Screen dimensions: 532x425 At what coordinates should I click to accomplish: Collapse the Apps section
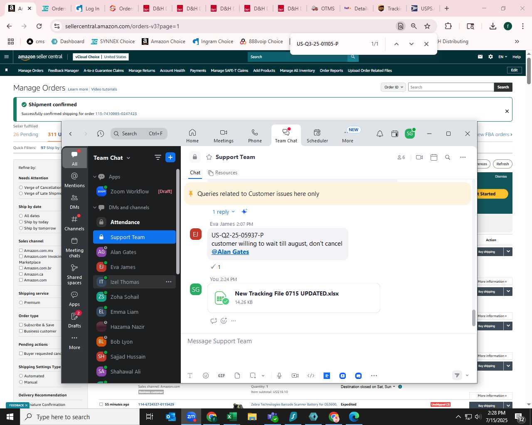click(95, 177)
